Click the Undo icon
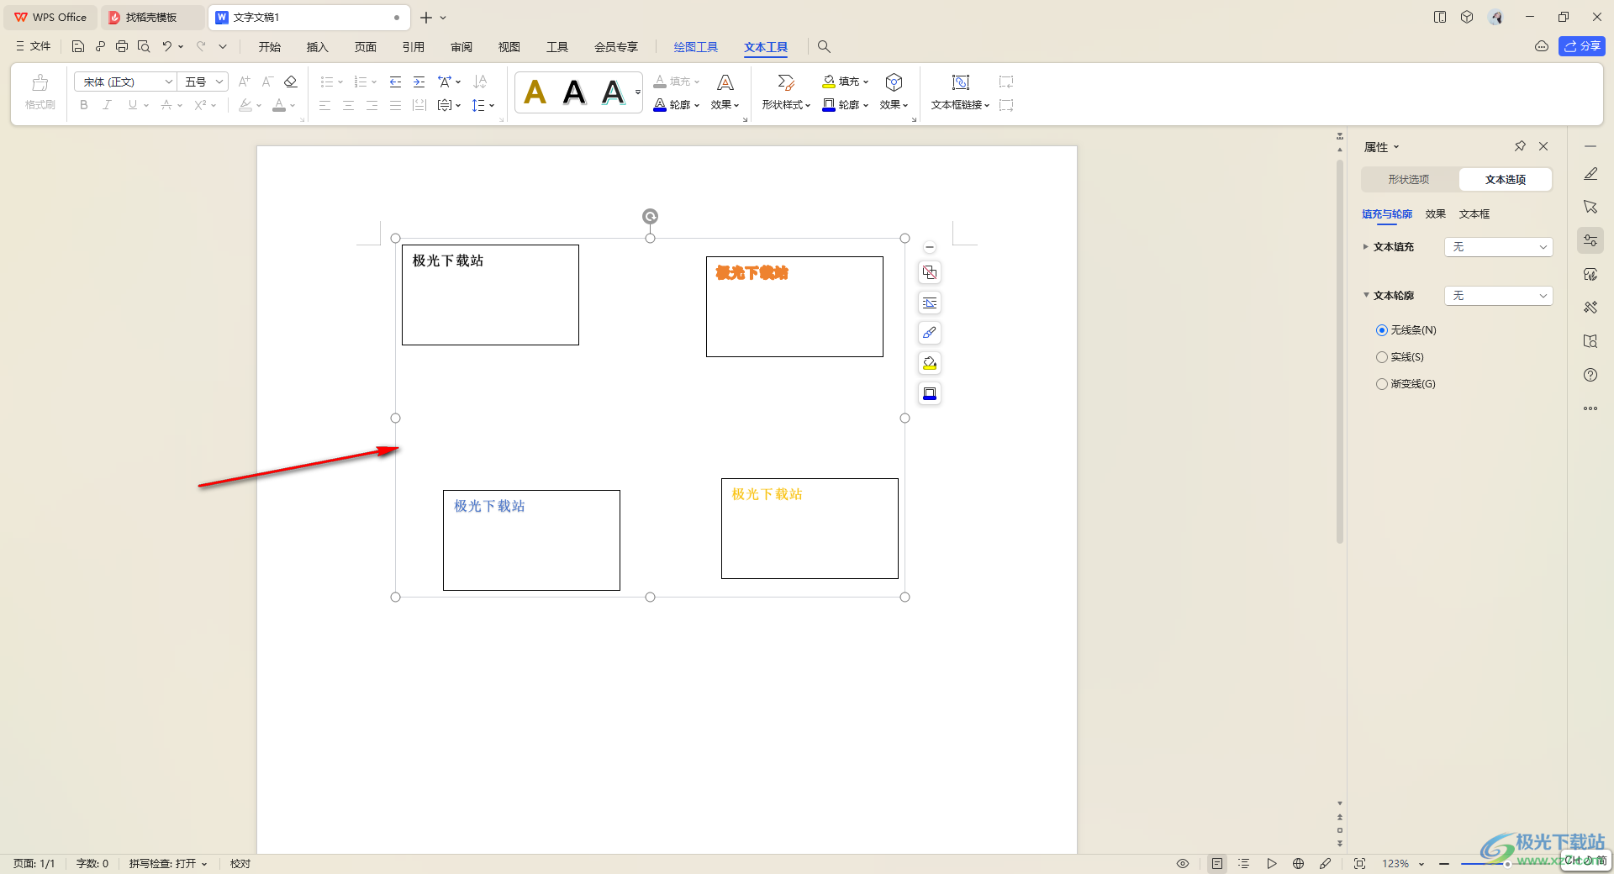The width and height of the screenshot is (1614, 874). (x=166, y=46)
